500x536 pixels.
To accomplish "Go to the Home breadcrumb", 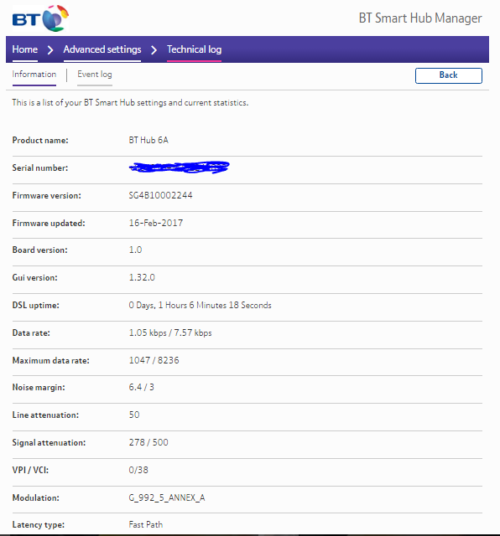I will click(24, 49).
